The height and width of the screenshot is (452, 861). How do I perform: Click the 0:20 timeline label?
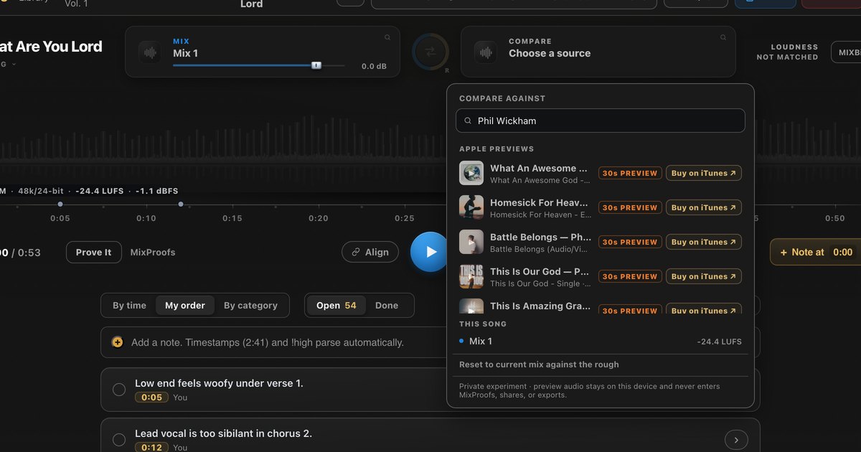319,218
